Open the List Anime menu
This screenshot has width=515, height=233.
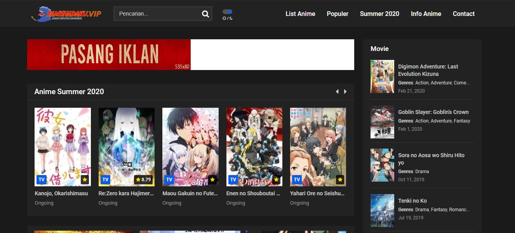[300, 14]
